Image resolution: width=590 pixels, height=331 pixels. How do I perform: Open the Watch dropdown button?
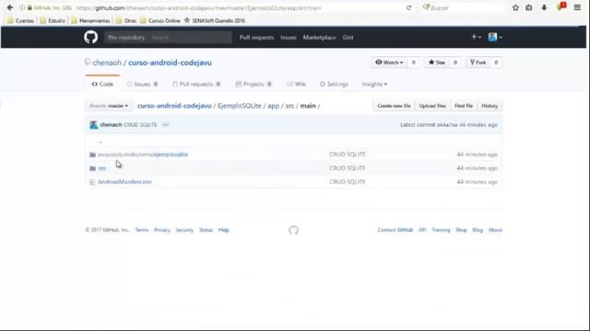(389, 63)
